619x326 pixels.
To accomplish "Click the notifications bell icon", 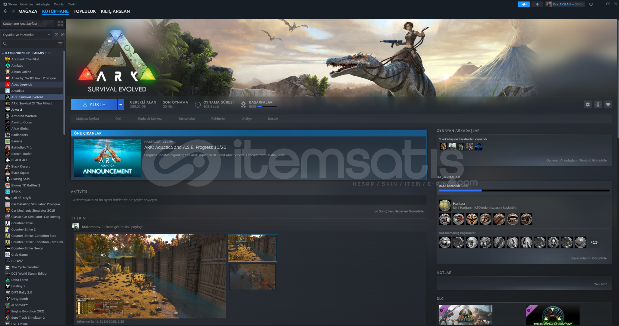I will (537, 4).
